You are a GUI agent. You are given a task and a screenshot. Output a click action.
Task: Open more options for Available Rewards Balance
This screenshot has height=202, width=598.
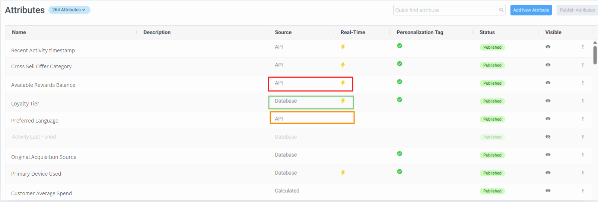point(583,83)
